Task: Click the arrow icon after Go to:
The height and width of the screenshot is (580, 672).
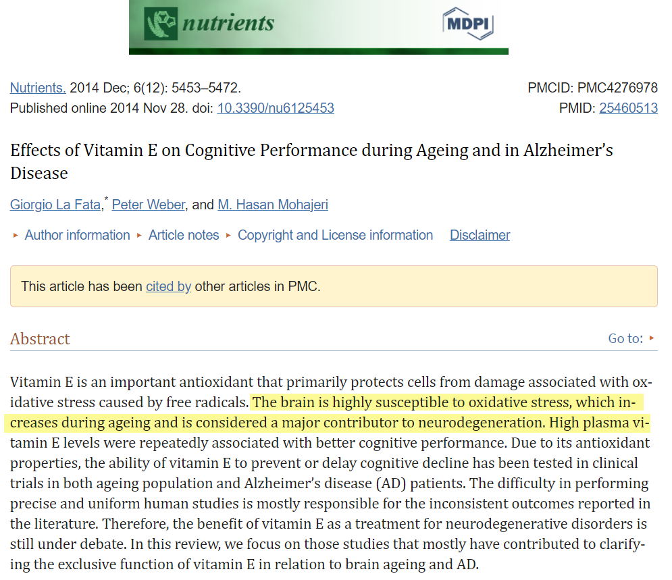Action: (x=652, y=338)
